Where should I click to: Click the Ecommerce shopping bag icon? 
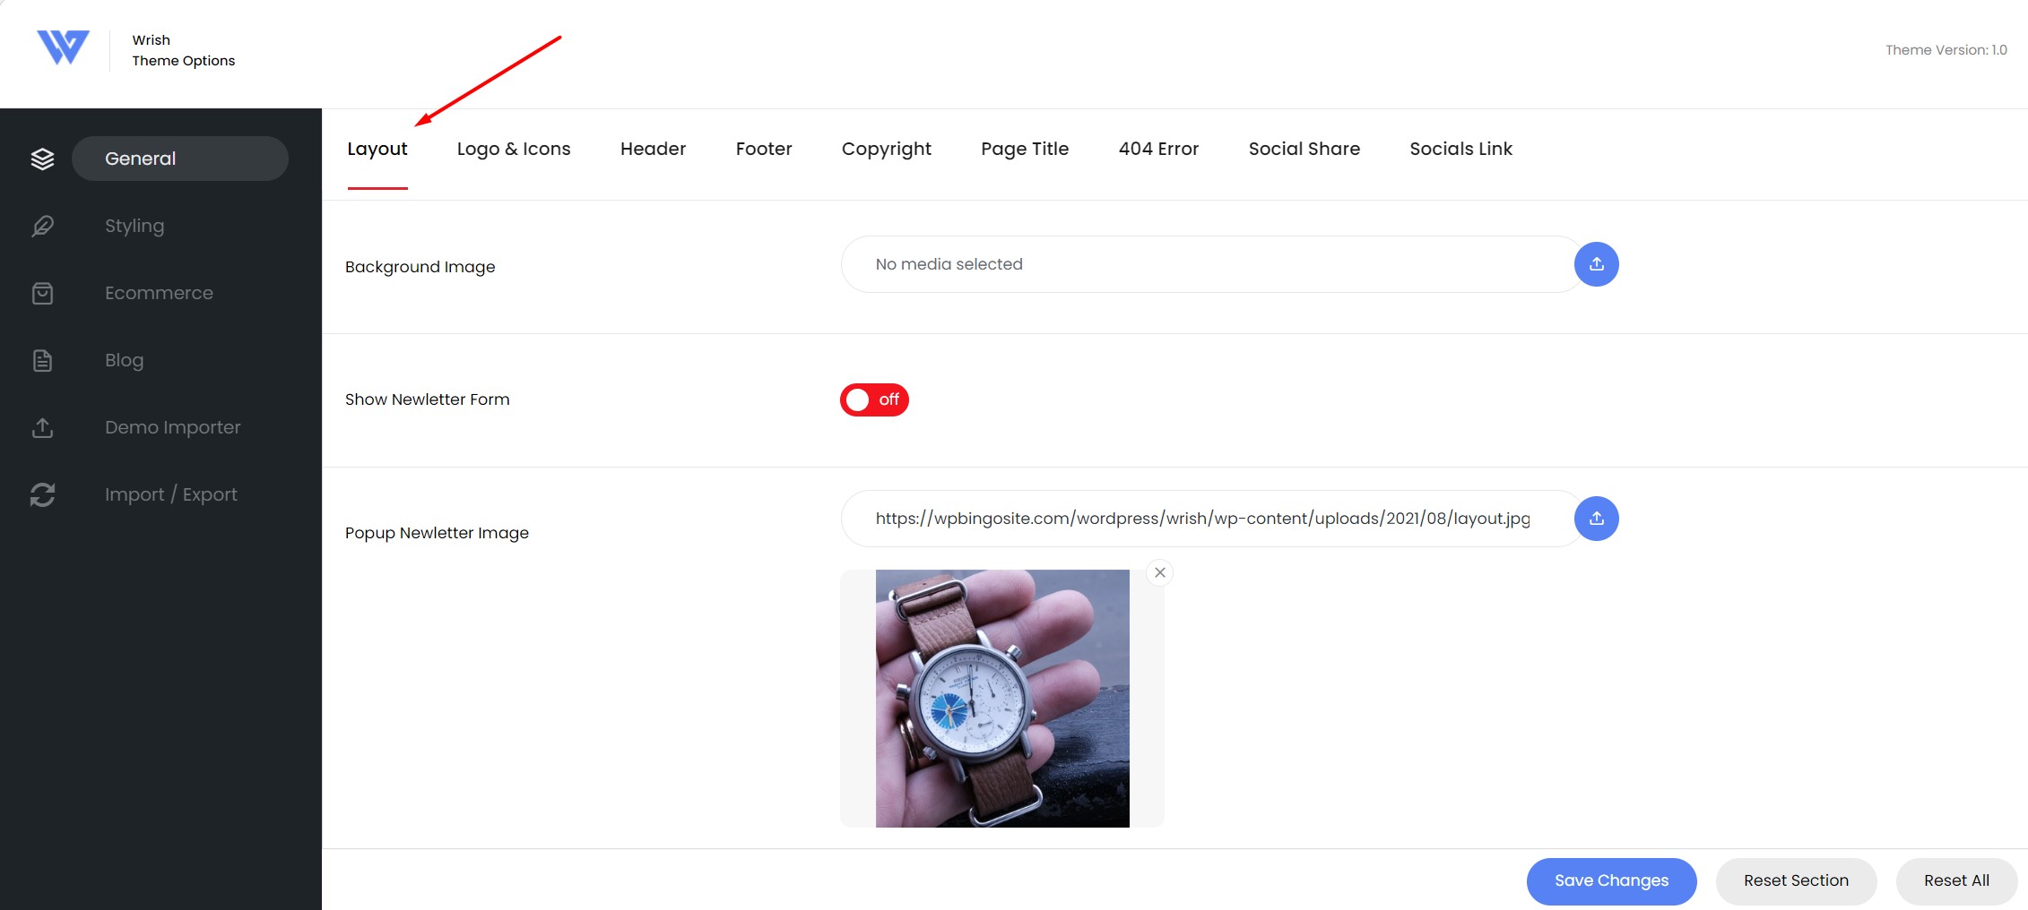pos(42,293)
